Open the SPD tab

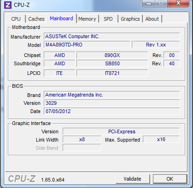pos(108,19)
